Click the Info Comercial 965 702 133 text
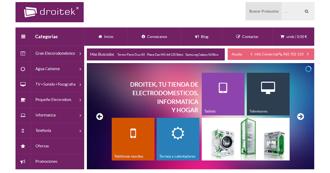 tap(279, 54)
